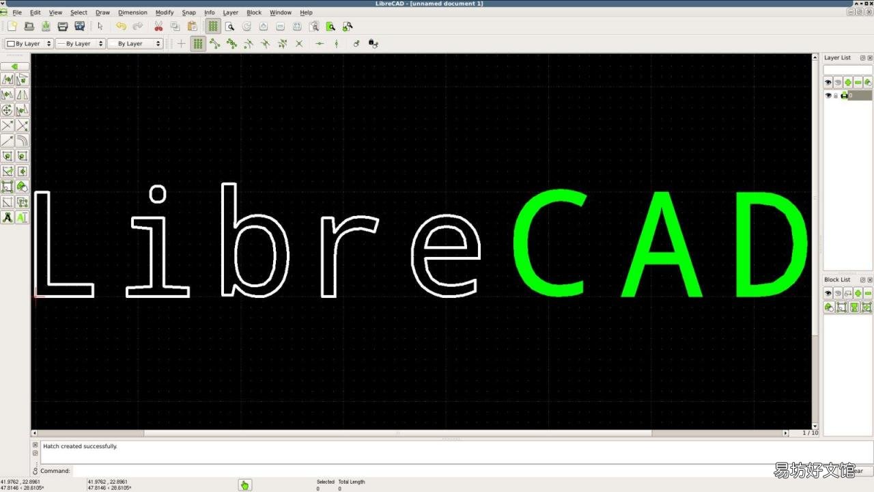Click the Redraw icon in the toolbar

[246, 27]
